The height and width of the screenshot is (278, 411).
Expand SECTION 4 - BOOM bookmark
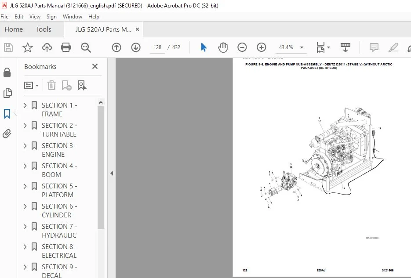click(x=25, y=166)
